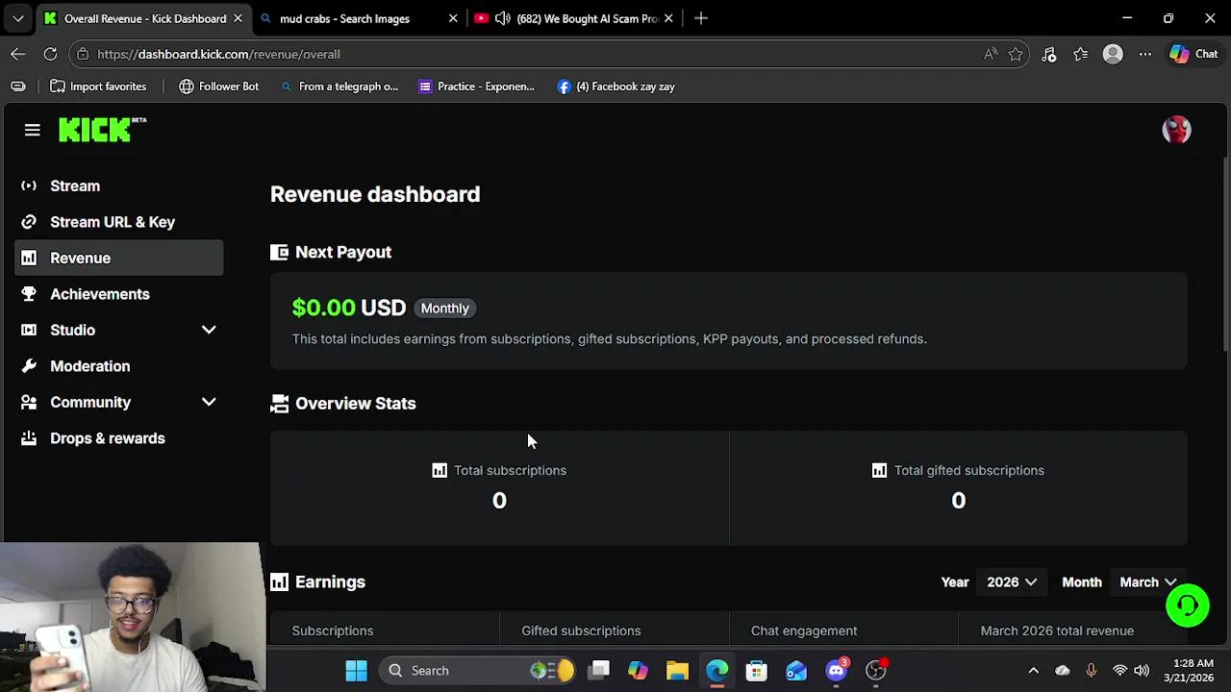Screen dimensions: 1231x692
Task: Switch to the mud crabs Search Images tab
Action: click(x=360, y=18)
